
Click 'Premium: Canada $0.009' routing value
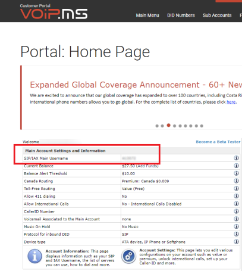(x=145, y=181)
